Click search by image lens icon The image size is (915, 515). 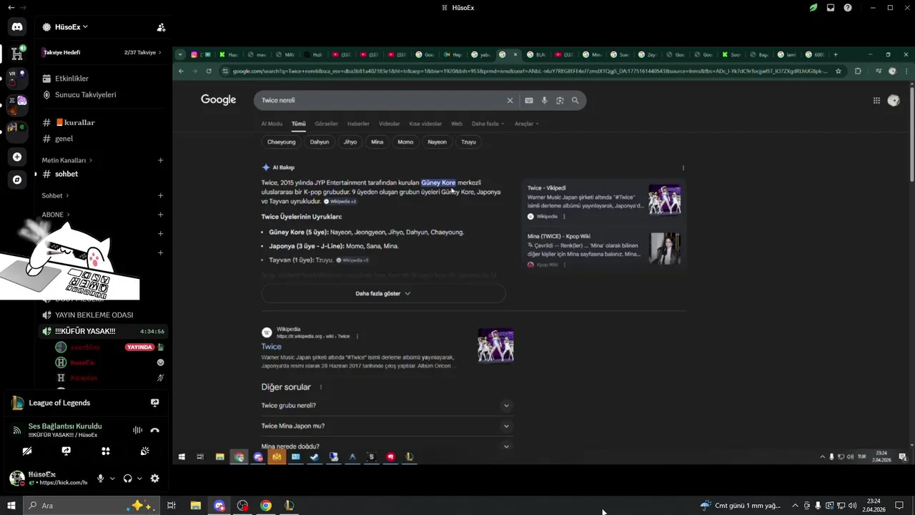pyautogui.click(x=560, y=100)
